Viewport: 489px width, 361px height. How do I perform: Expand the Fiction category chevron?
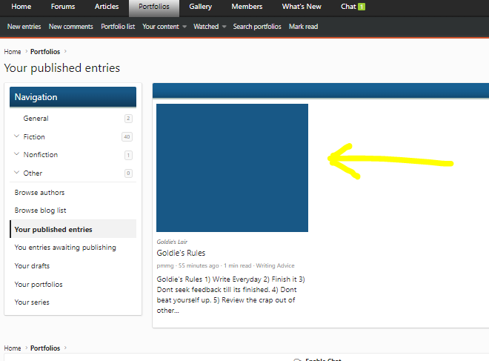[x=16, y=136]
